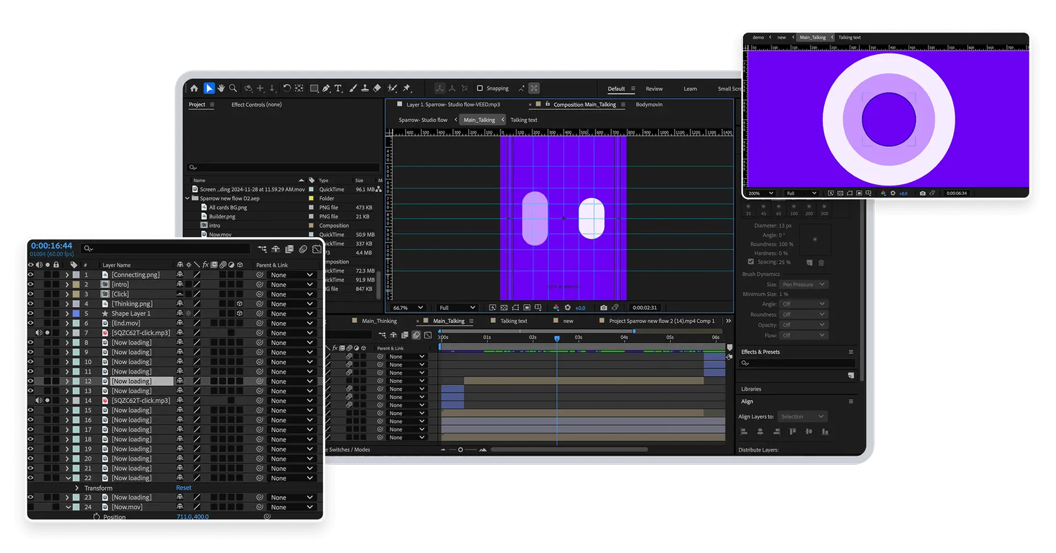The image size is (1056, 553).
Task: Open Size Pen Pressure dropdown
Action: [804, 285]
